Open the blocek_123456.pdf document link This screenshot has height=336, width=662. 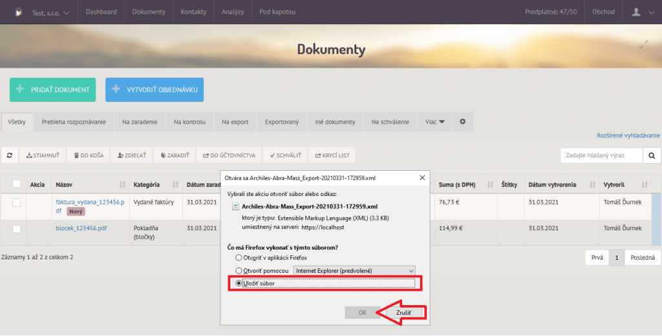[81, 228]
